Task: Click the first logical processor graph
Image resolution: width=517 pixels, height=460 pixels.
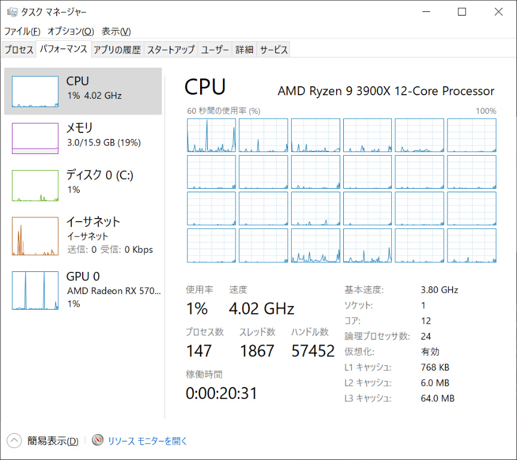Action: tap(211, 135)
